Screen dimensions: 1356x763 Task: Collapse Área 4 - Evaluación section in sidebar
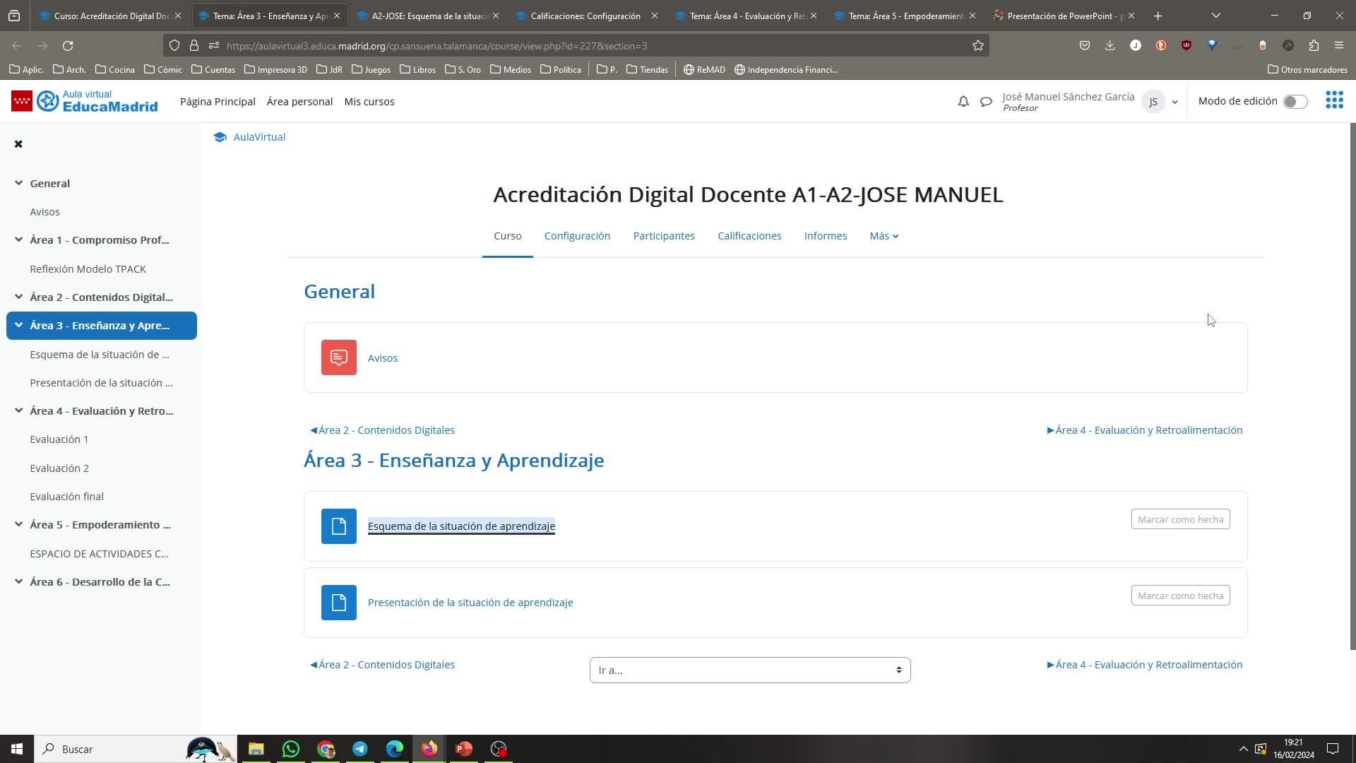pos(18,410)
